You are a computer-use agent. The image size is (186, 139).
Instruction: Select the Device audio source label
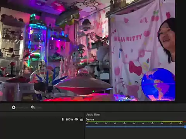pyautogui.click(x=90, y=119)
